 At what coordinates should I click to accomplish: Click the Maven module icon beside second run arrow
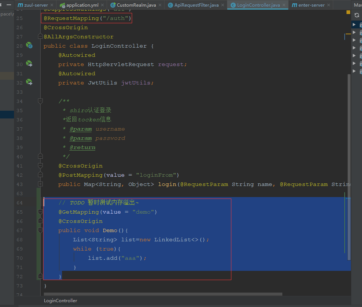360,32
